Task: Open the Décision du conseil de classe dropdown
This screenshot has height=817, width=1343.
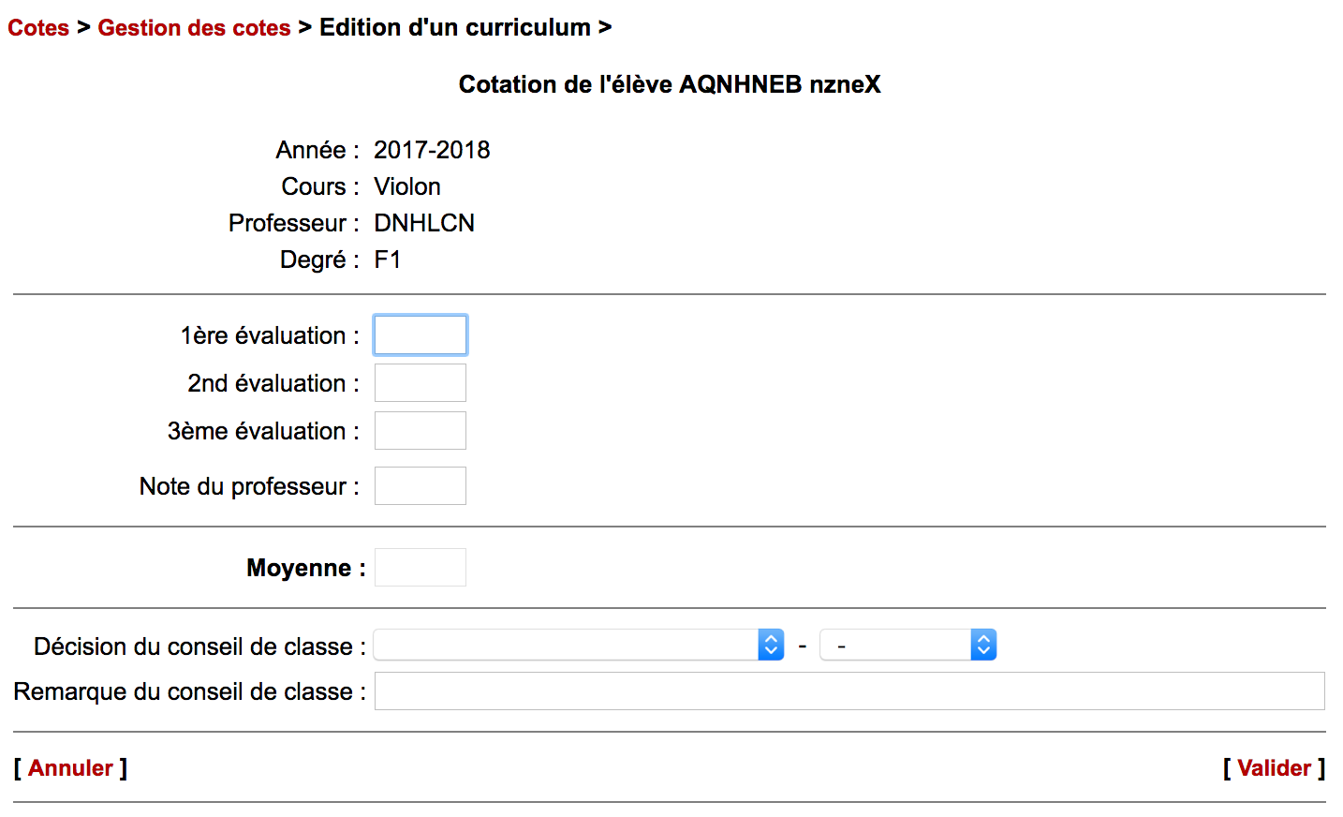Action: 578,646
